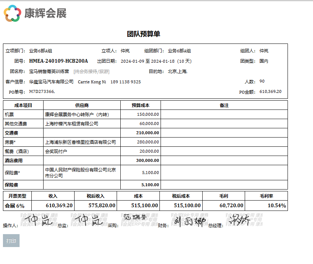This screenshot has height=264, width=313.
Task: Click the 打印 print button
Action: [11, 241]
